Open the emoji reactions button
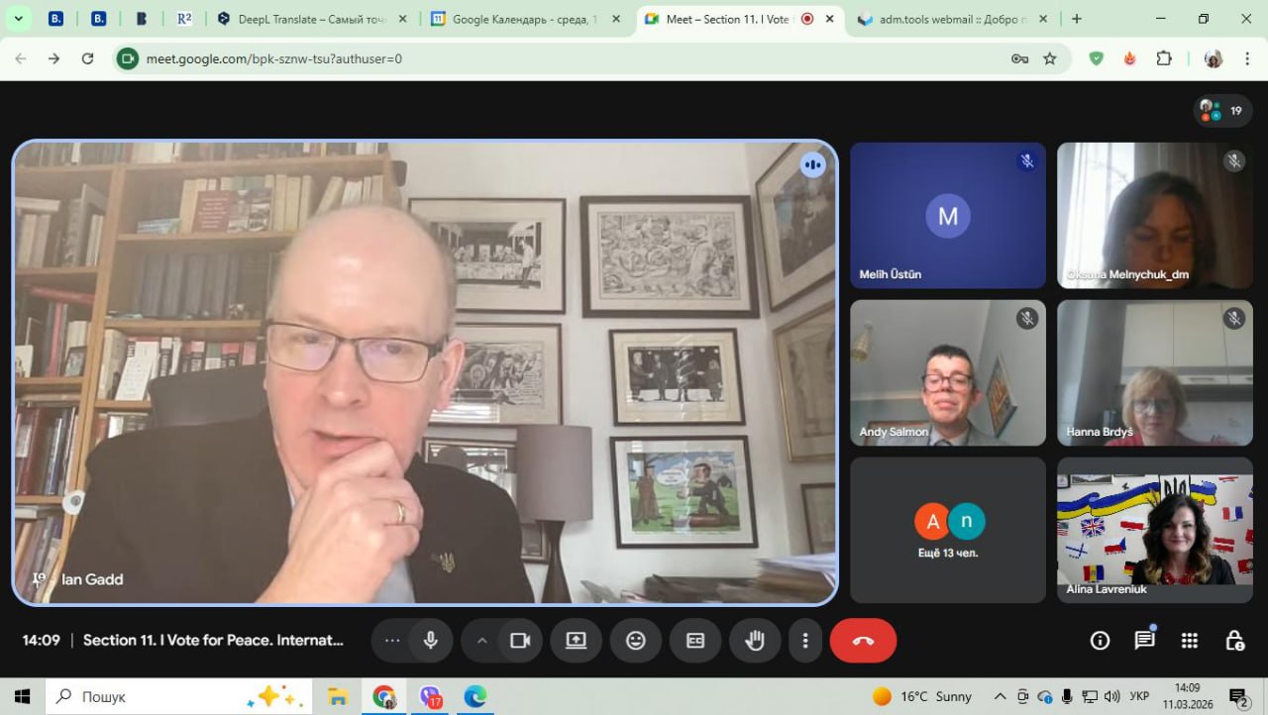The width and height of the screenshot is (1268, 715). (636, 641)
